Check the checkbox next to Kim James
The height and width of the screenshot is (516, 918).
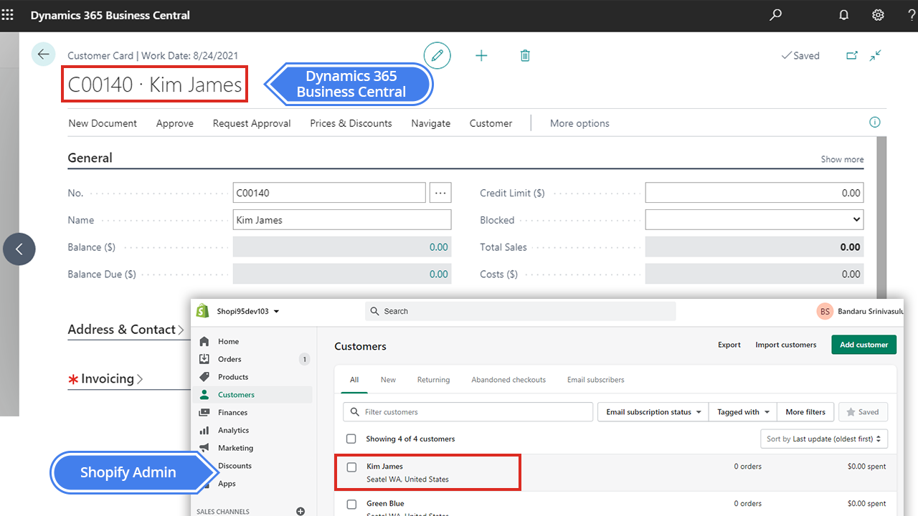pyautogui.click(x=351, y=467)
